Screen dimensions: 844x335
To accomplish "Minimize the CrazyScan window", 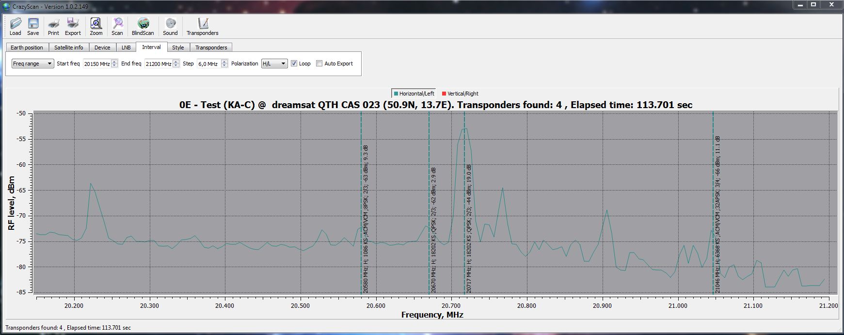I will [800, 4].
